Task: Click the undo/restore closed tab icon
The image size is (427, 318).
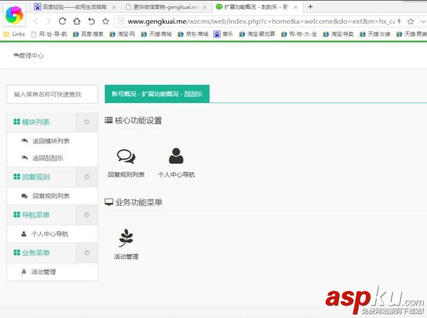Action: click(x=91, y=21)
